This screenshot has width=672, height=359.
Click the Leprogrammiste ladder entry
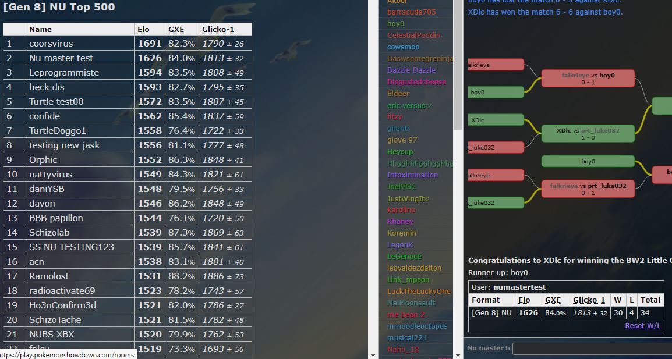pos(64,72)
